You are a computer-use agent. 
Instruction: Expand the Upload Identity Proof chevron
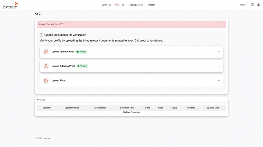pyautogui.click(x=219, y=52)
